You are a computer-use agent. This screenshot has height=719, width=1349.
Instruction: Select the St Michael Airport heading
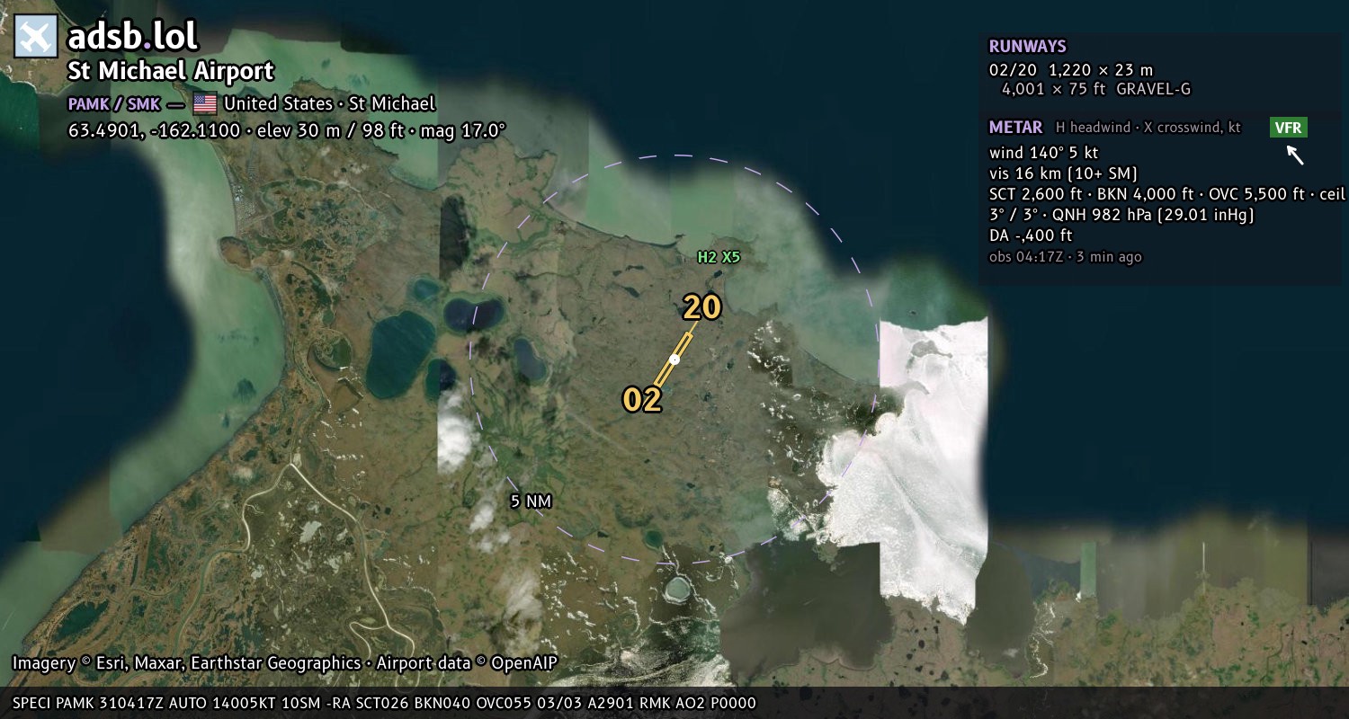pyautogui.click(x=171, y=71)
